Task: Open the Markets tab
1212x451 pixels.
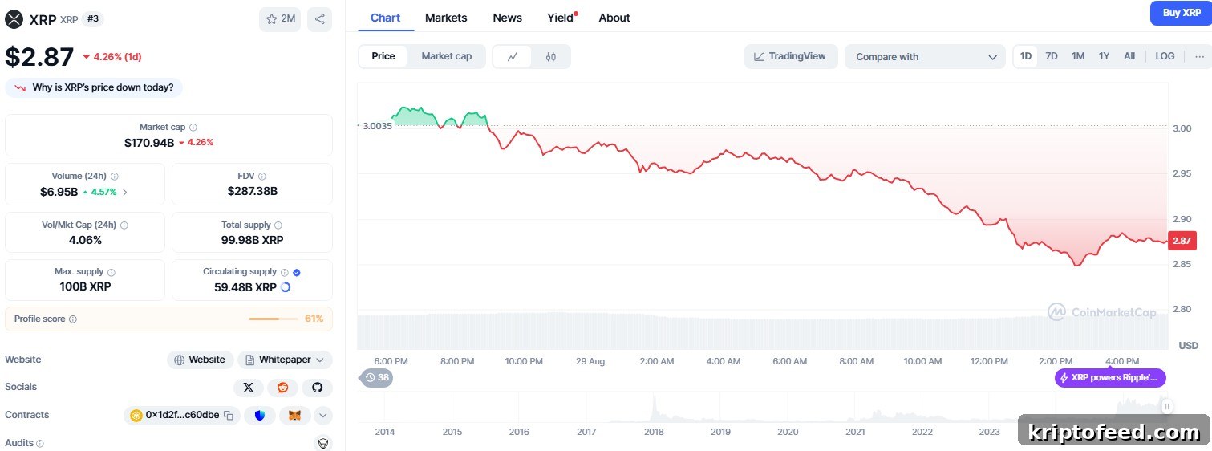Action: (446, 18)
